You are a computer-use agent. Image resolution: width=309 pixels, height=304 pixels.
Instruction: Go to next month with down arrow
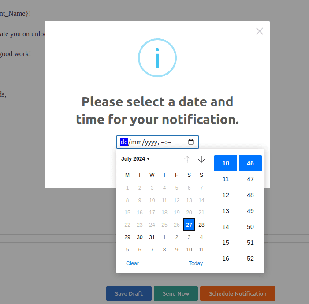tap(201, 159)
